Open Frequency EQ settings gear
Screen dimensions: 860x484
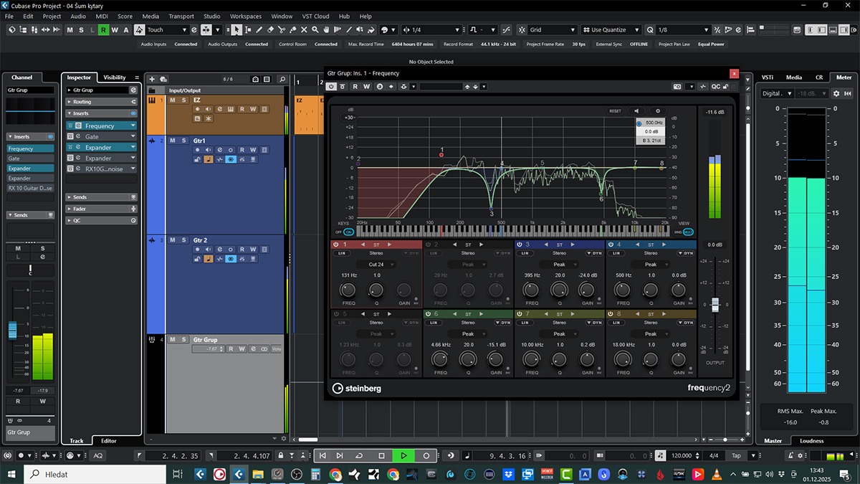(657, 111)
